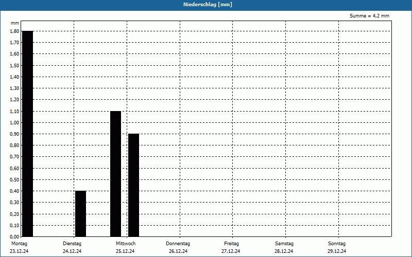Screen dimensions: 412x257
Task: Click the 1,20 axis value
Action: tap(14, 100)
